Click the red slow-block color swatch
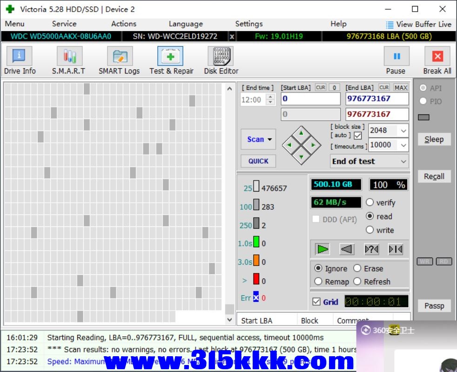 (256, 279)
